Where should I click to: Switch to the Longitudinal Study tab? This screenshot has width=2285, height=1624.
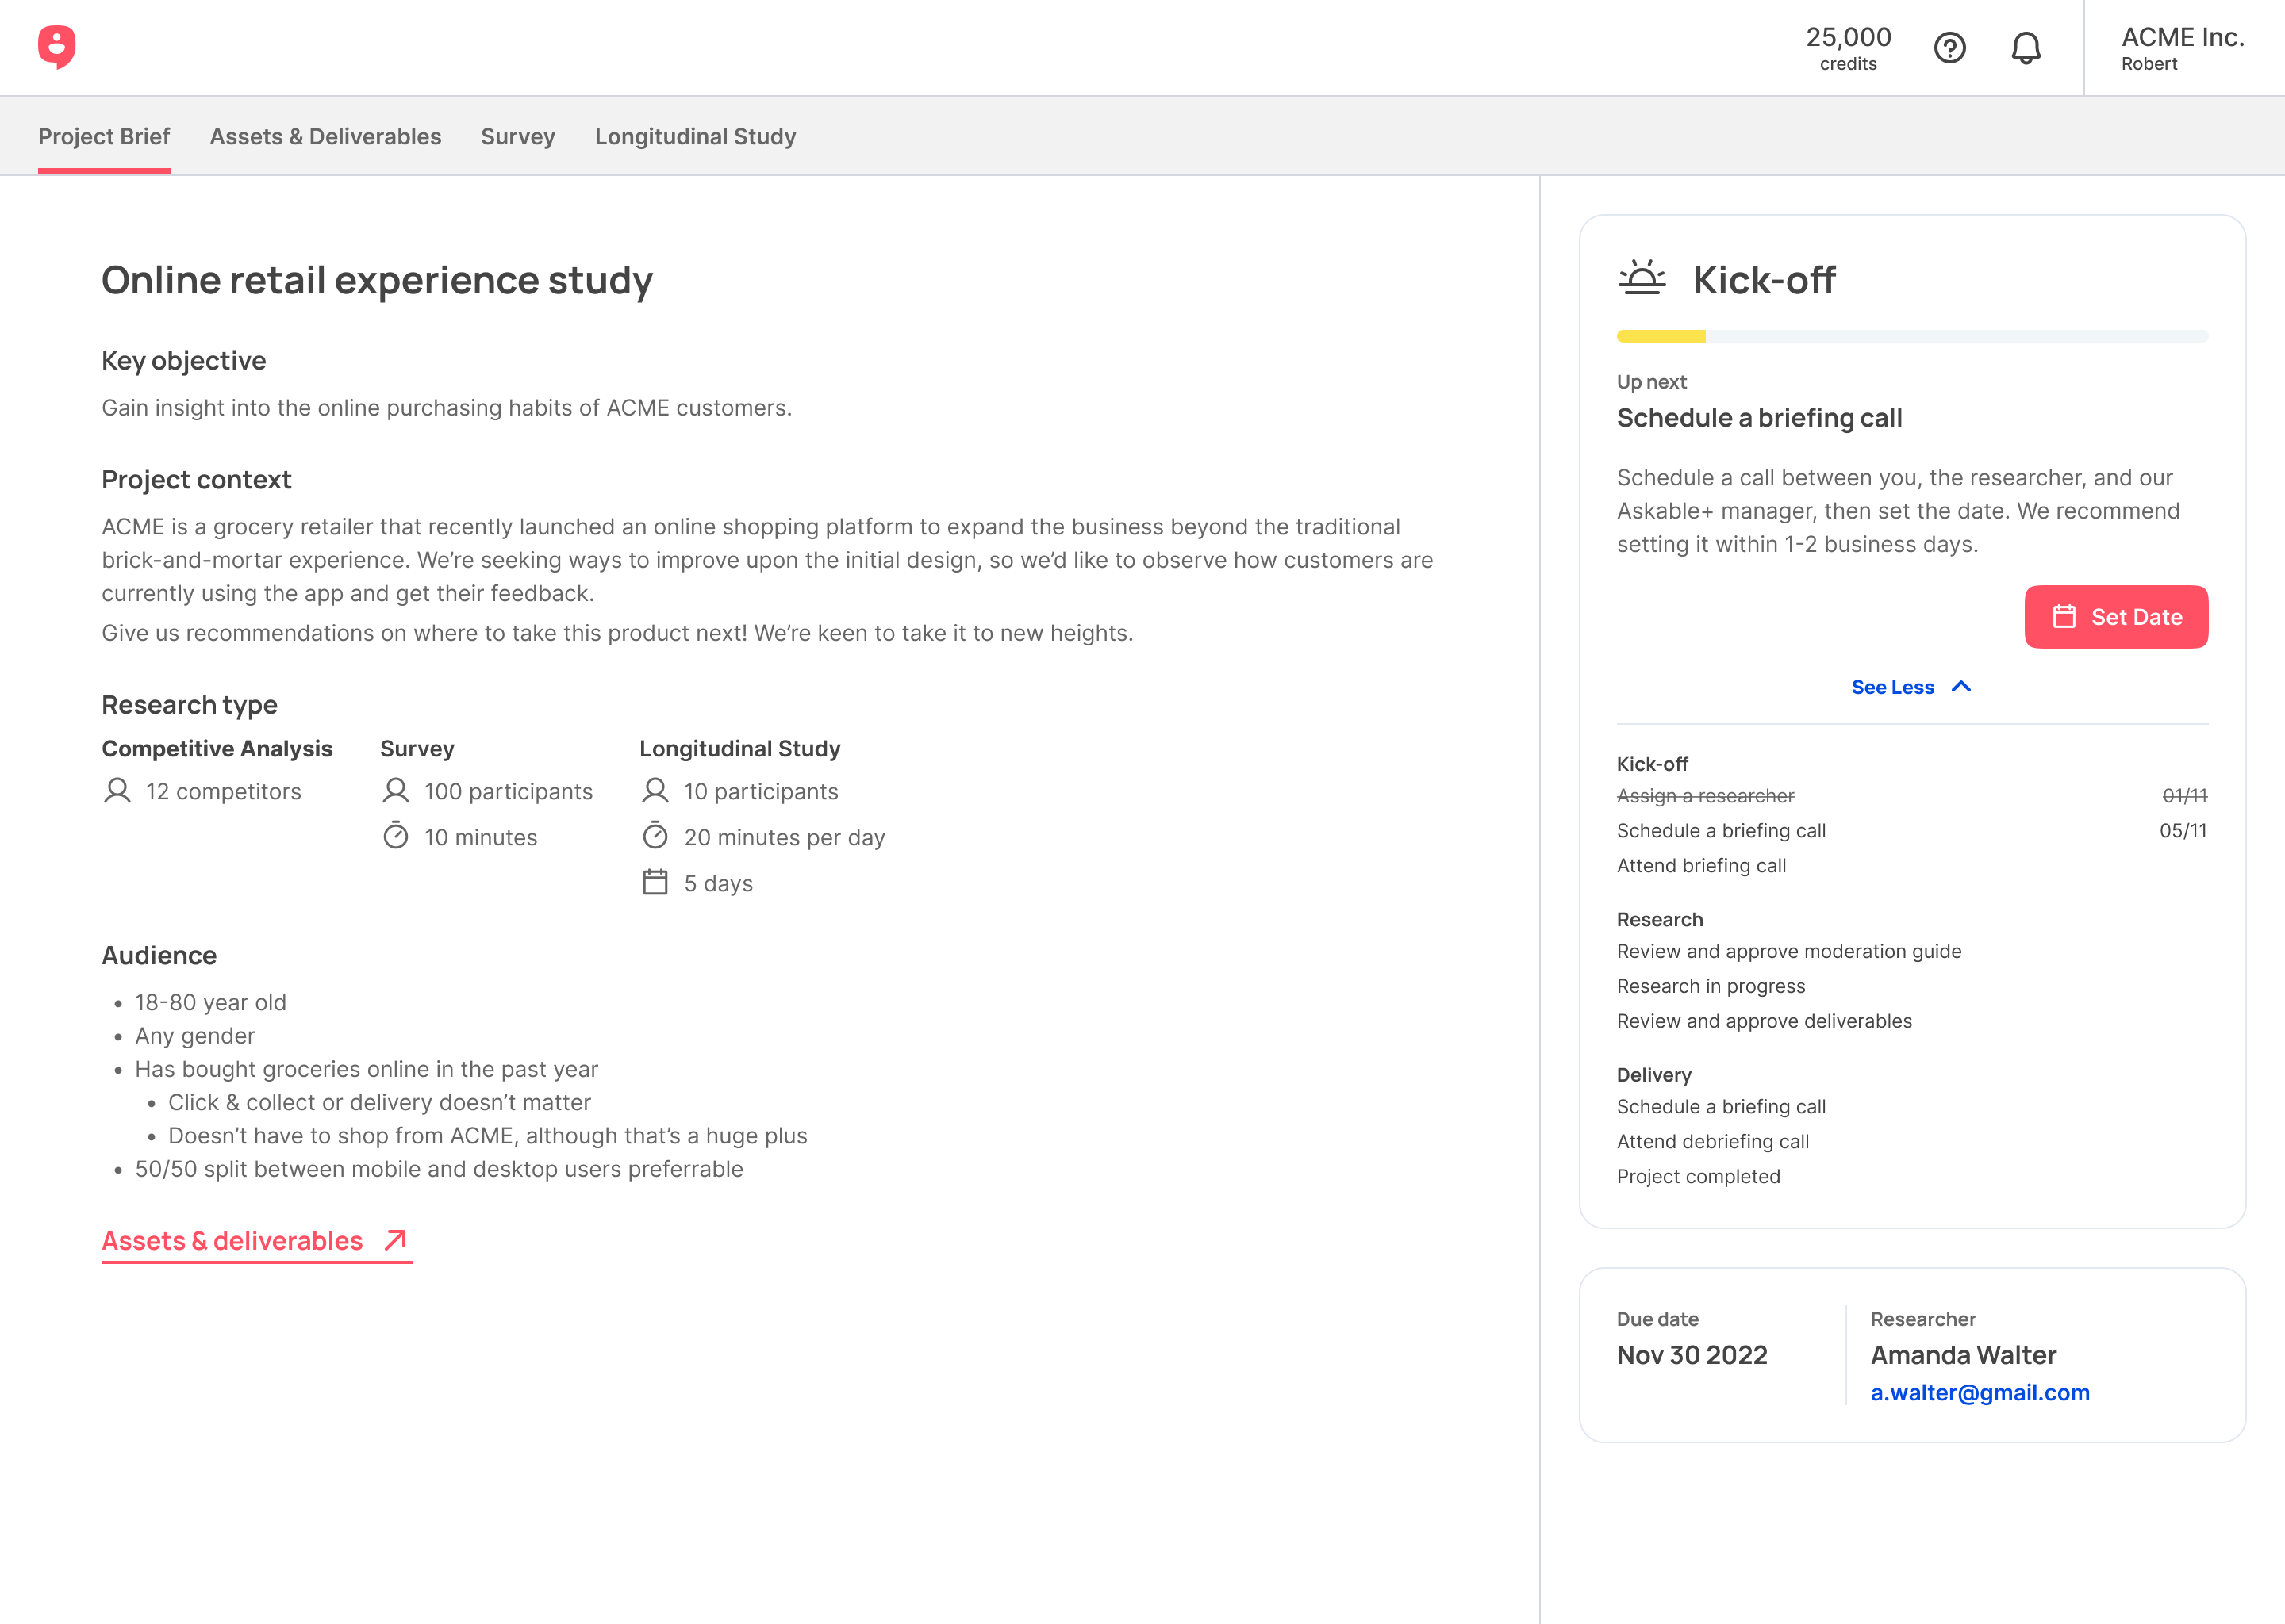(695, 137)
